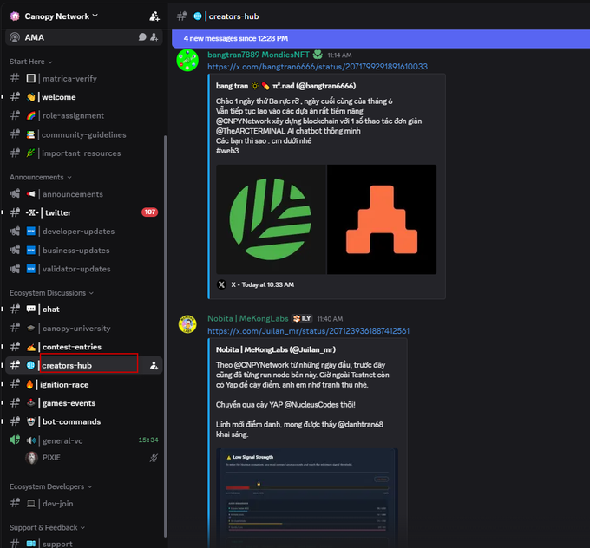Open the validator-updates channel

click(83, 269)
